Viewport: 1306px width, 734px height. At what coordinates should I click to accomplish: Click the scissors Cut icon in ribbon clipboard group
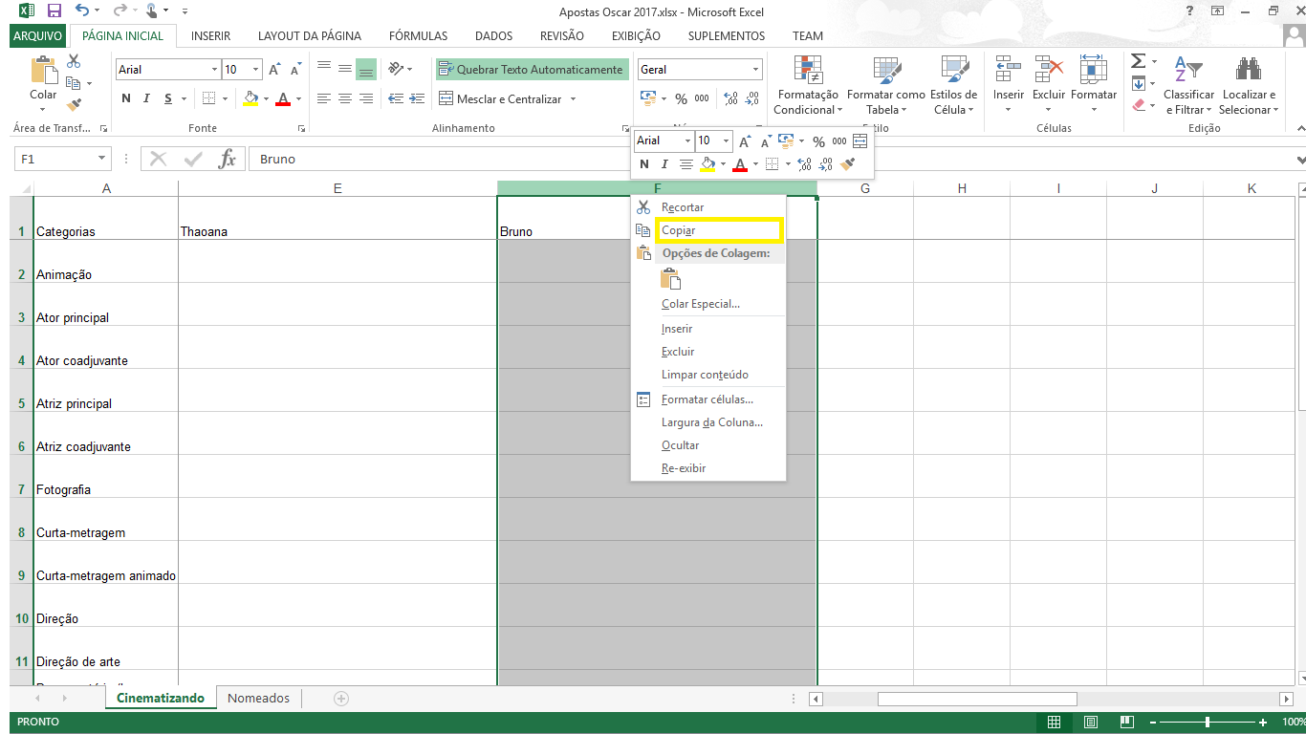(x=74, y=62)
